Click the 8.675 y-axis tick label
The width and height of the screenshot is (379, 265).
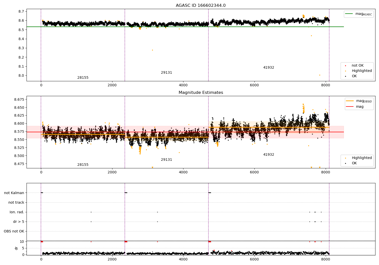coord(19,99)
